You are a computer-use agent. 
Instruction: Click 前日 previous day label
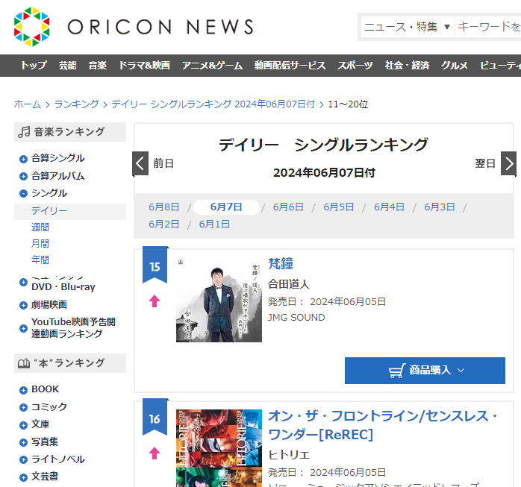163,163
